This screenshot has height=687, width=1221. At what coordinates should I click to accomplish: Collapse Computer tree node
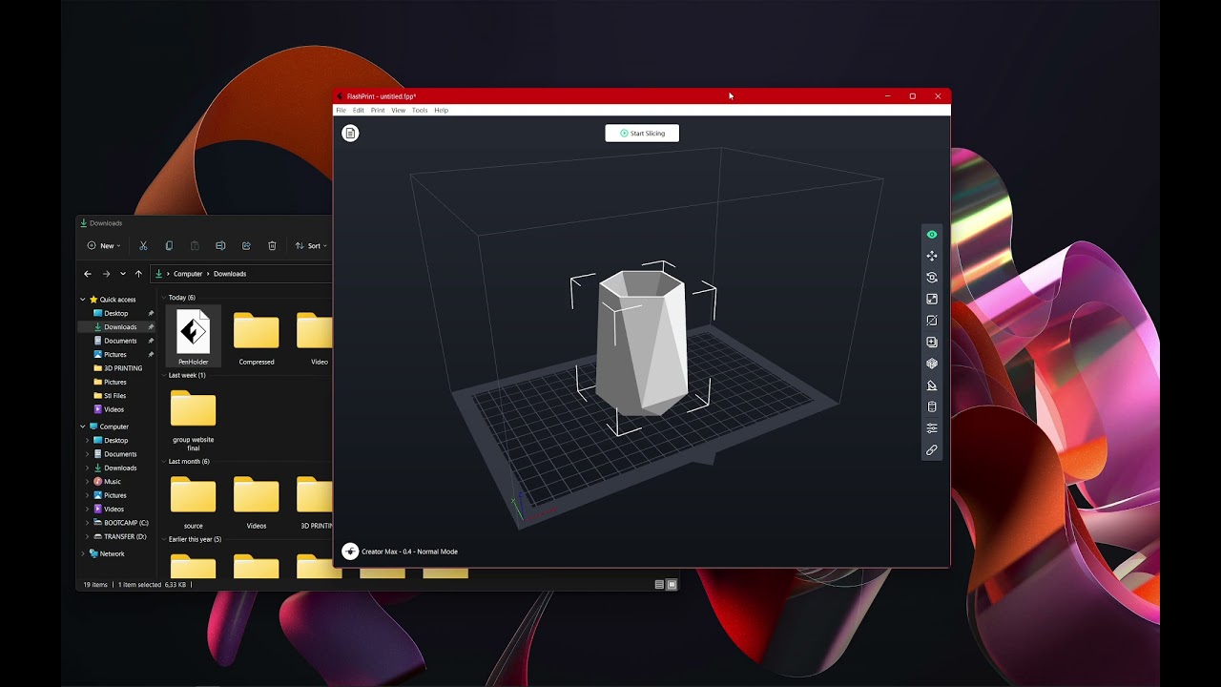83,427
